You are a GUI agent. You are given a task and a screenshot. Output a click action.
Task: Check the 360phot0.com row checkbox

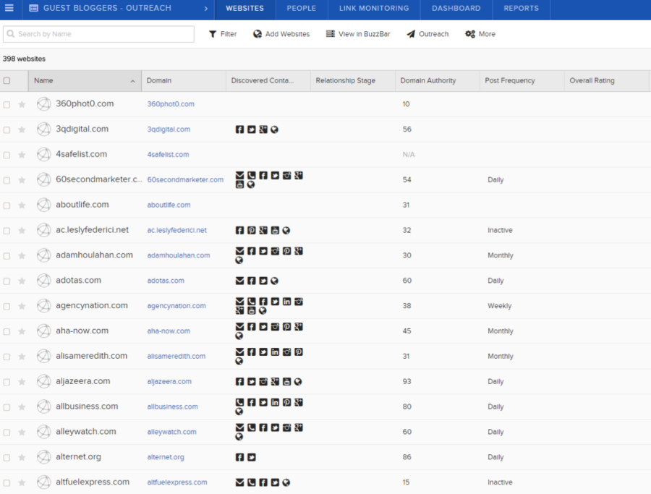tap(7, 105)
